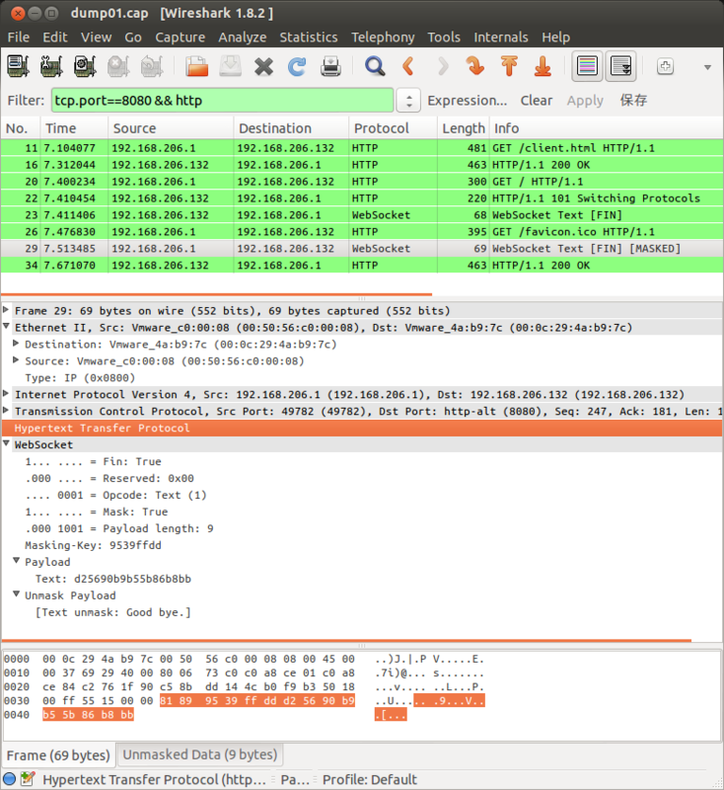Image resolution: width=724 pixels, height=790 pixels.
Task: Open the Analyze menu
Action: point(243,38)
